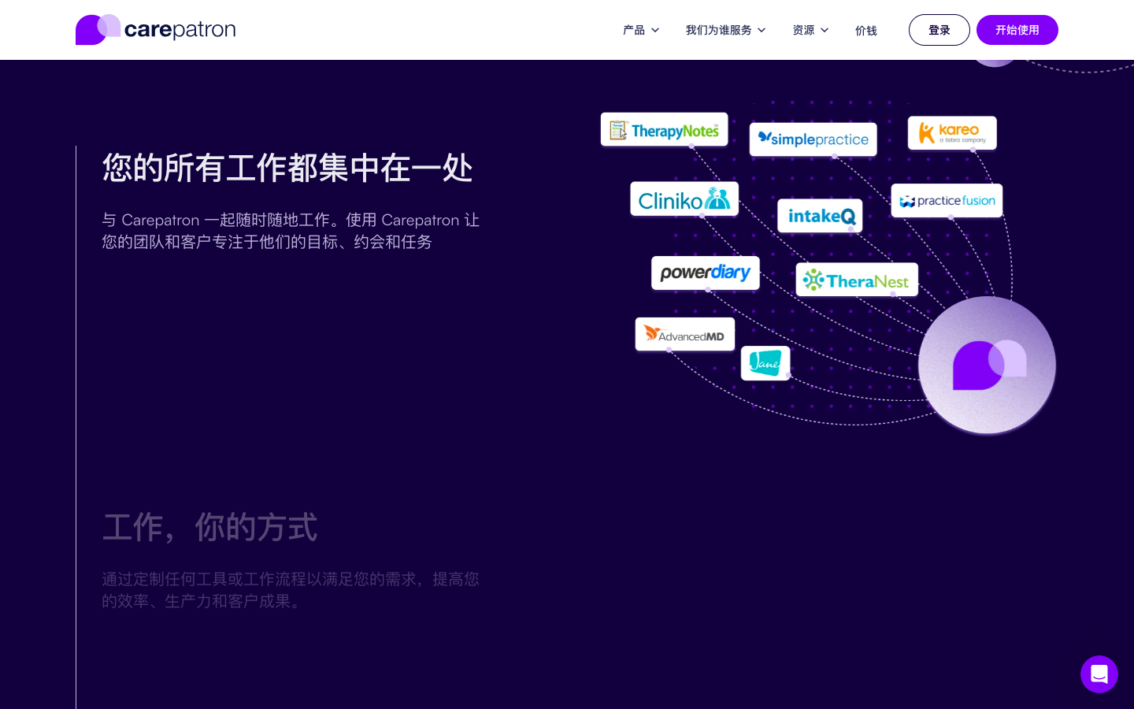Image resolution: width=1134 pixels, height=709 pixels.
Task: Click the AdvancedMD hummingbird logo
Action: coord(684,333)
